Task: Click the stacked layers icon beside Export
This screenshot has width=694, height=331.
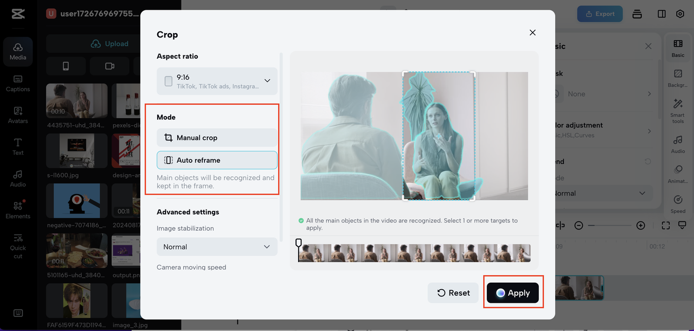Action: click(x=637, y=14)
